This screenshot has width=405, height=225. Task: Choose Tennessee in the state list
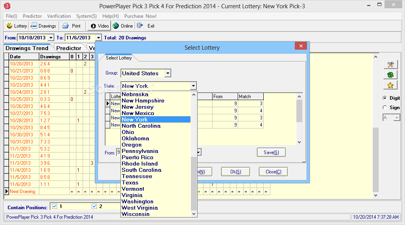pyautogui.click(x=156, y=177)
